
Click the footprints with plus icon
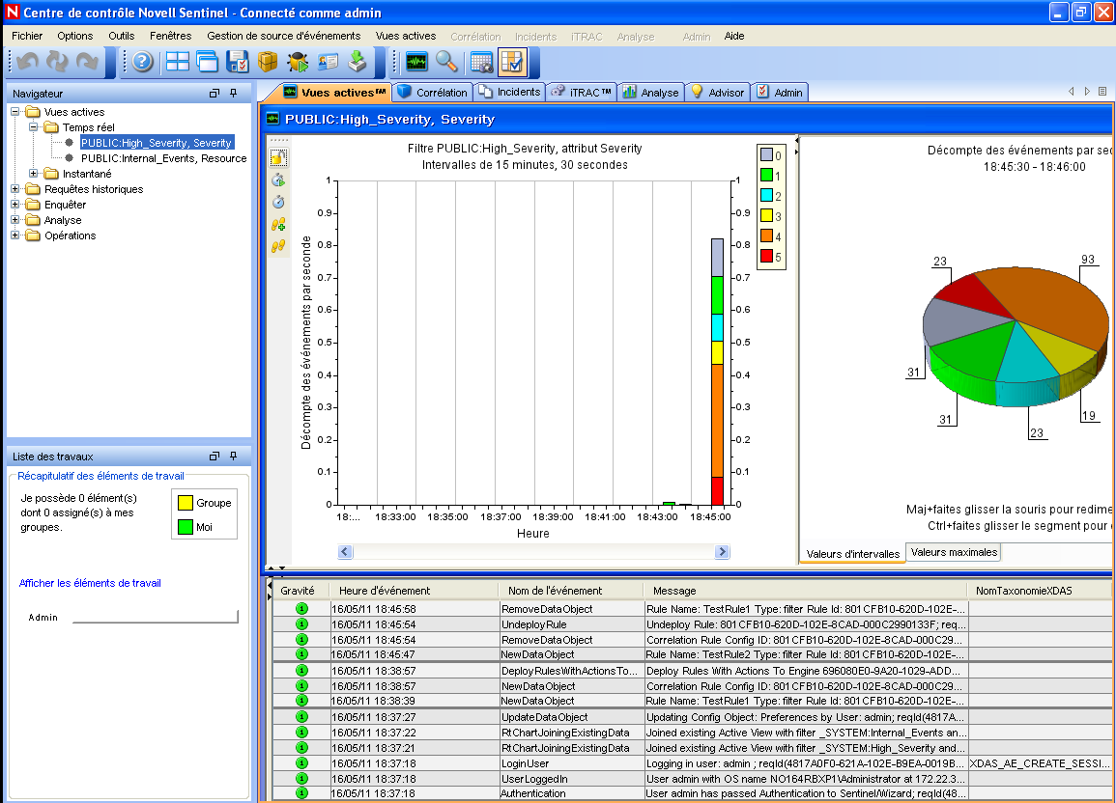(278, 225)
